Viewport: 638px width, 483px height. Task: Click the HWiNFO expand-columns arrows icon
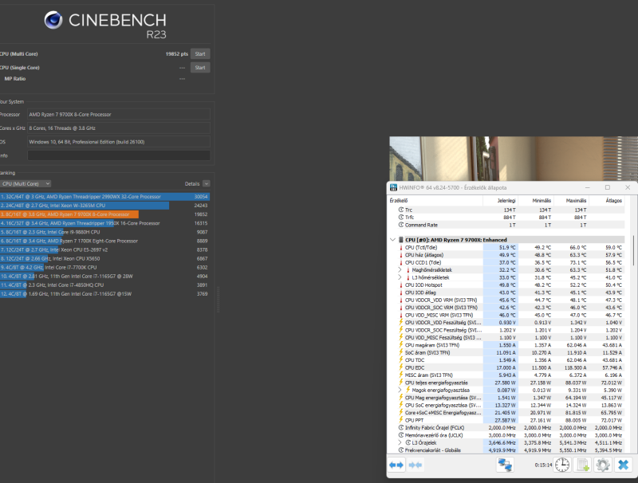point(396,465)
